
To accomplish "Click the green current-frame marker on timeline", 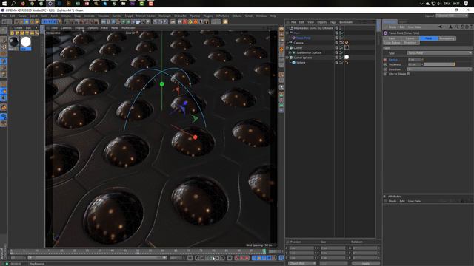I will (264, 251).
